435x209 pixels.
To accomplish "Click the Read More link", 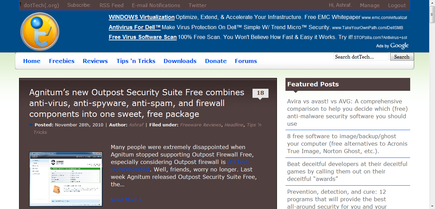I will [x=126, y=200].
